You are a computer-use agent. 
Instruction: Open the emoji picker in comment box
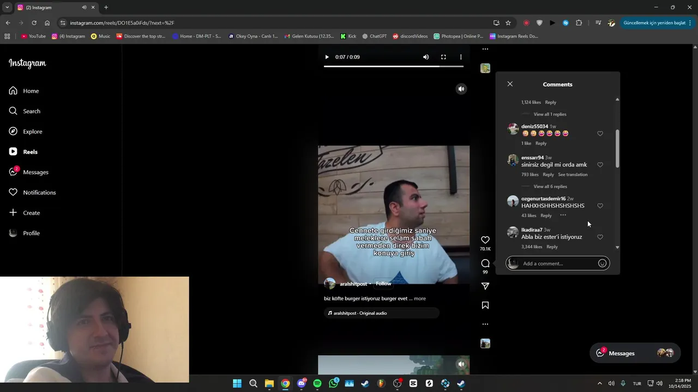click(x=602, y=264)
